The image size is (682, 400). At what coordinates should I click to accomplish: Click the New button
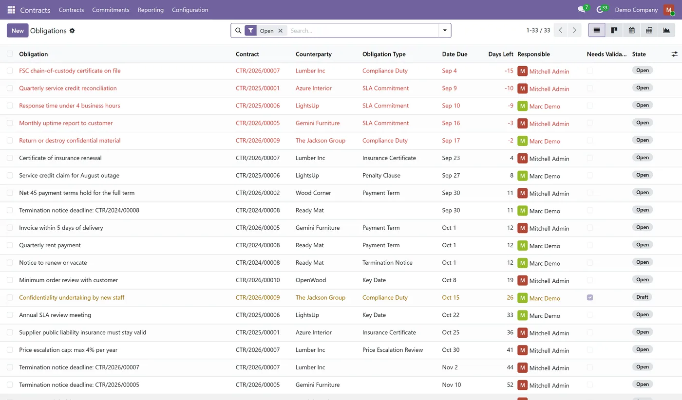tap(18, 31)
